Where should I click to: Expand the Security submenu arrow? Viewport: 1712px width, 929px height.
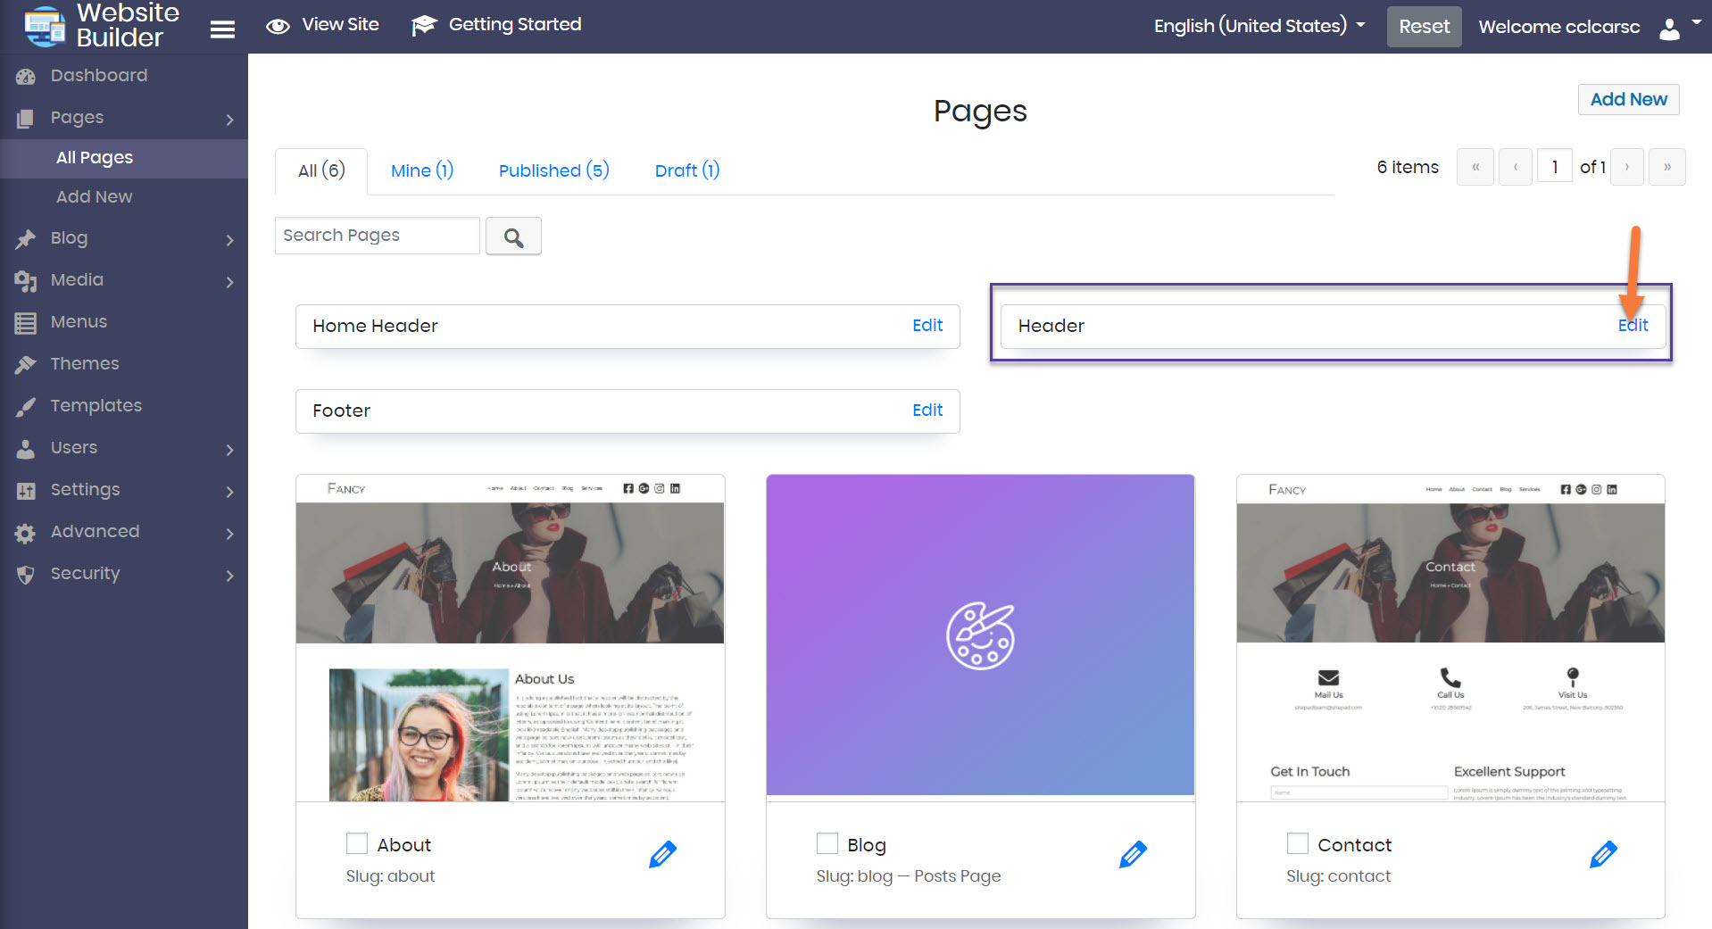click(229, 576)
